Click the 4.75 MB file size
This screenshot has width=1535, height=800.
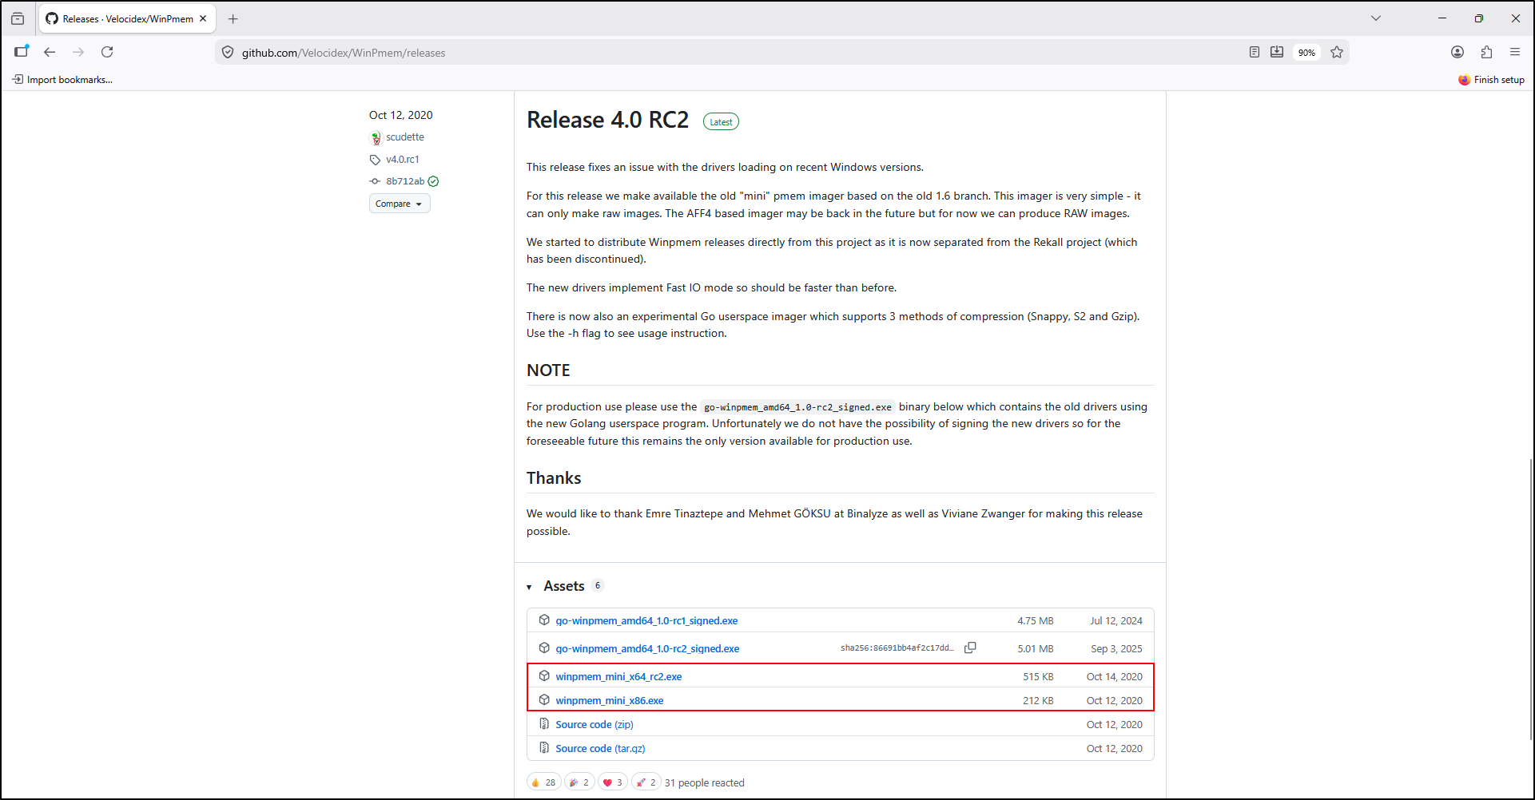1036,620
